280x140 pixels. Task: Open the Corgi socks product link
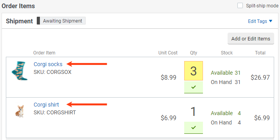tap(48, 64)
